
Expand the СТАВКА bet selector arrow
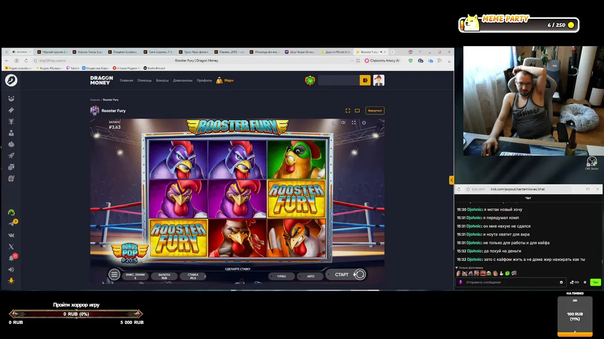pyautogui.click(x=205, y=276)
